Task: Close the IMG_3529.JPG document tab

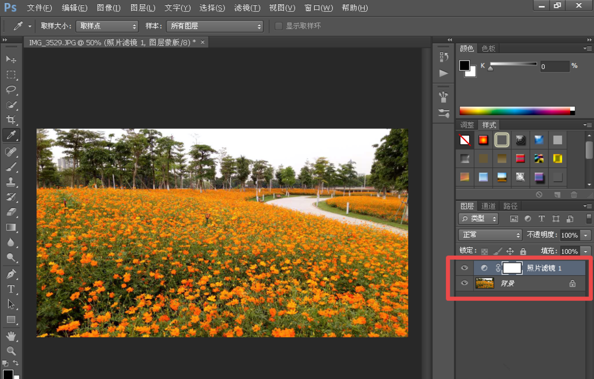Action: coord(203,42)
